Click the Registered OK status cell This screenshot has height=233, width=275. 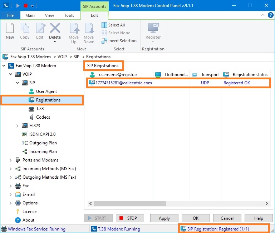(x=237, y=83)
